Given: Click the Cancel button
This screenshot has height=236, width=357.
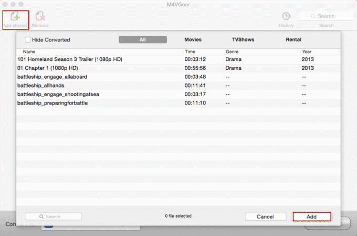Looking at the screenshot, I should (266, 217).
